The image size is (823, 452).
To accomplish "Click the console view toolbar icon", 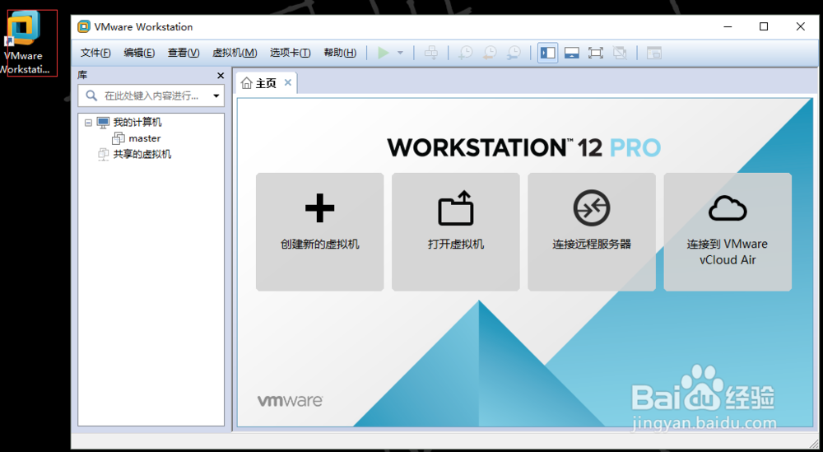I will click(654, 53).
